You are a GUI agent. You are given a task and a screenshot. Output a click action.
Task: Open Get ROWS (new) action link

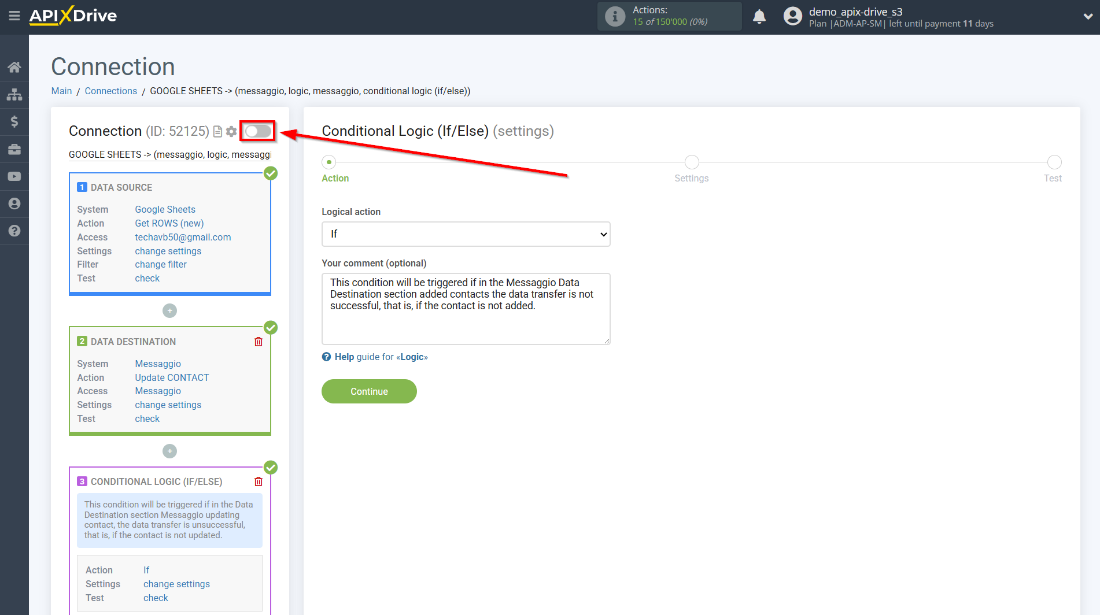169,223
